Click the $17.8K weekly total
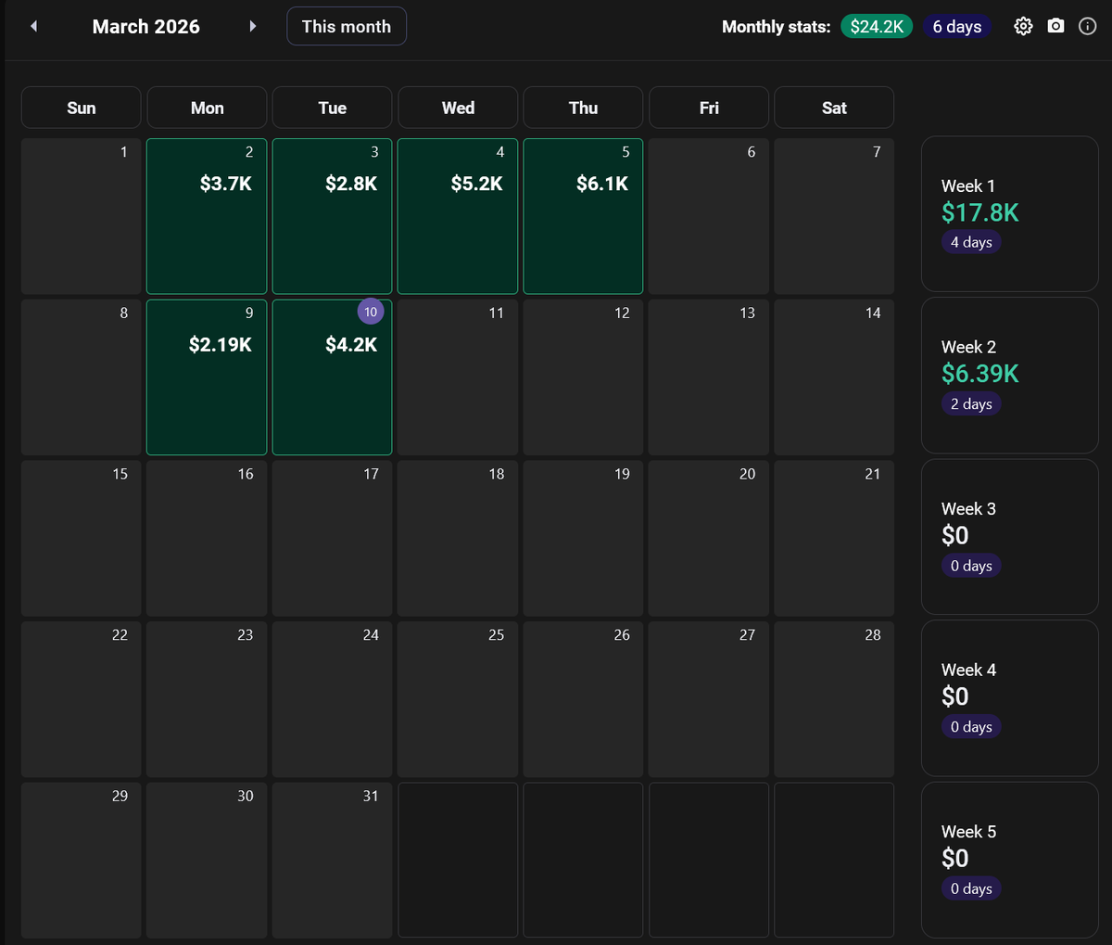Screen dimensions: 1112x945 [980, 212]
